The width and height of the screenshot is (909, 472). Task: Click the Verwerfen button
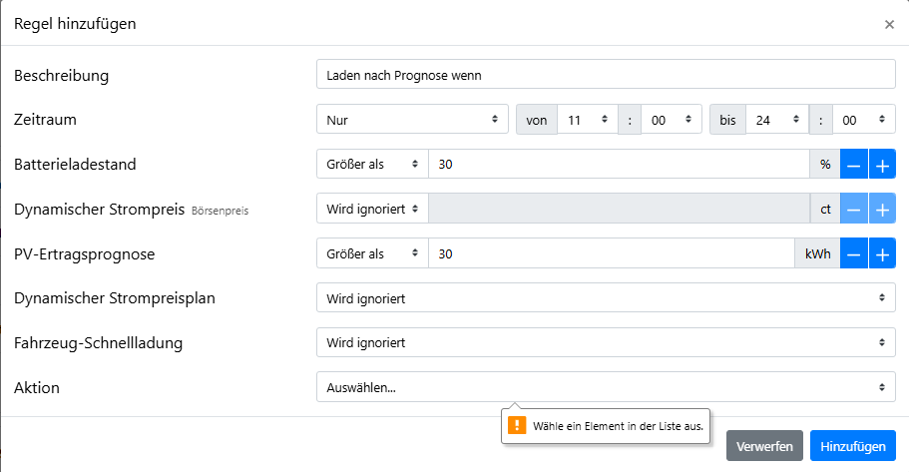pos(764,446)
